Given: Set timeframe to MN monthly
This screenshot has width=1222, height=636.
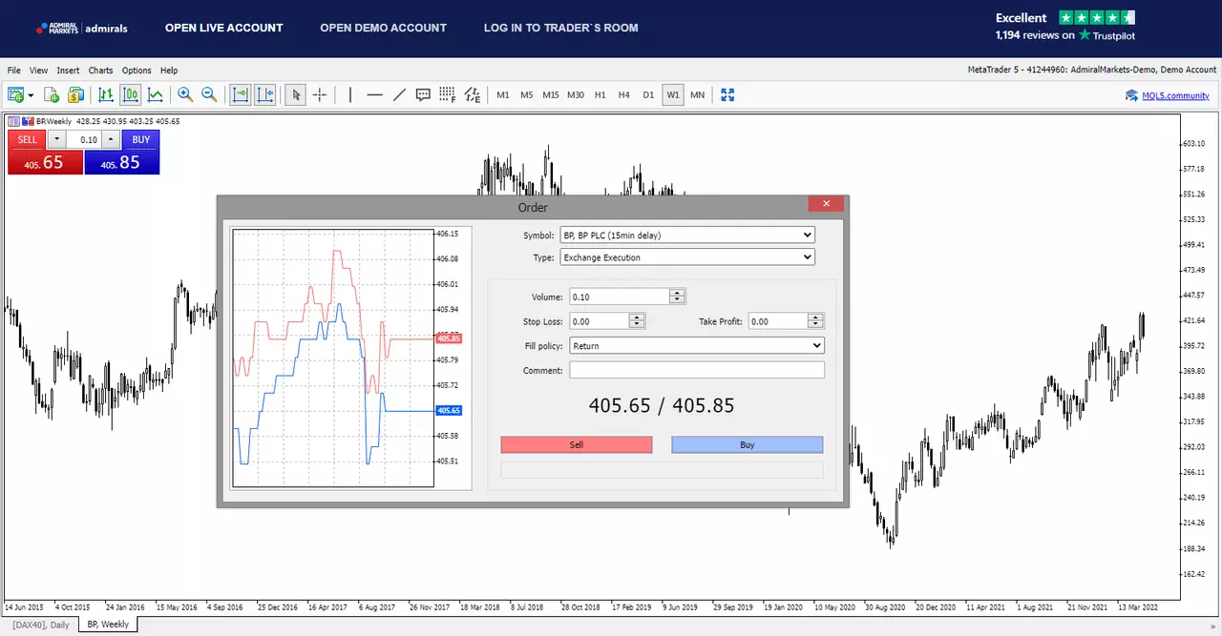Looking at the screenshot, I should 698,95.
